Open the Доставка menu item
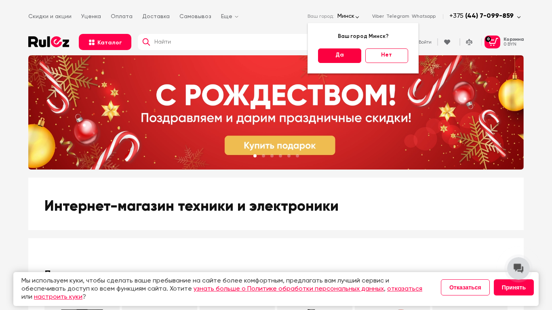The image size is (552, 310). point(156,17)
